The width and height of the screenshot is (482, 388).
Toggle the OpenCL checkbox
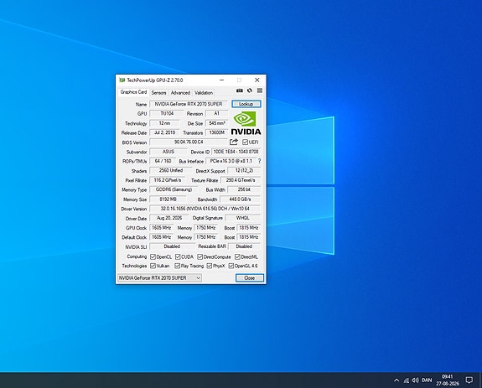coord(153,256)
